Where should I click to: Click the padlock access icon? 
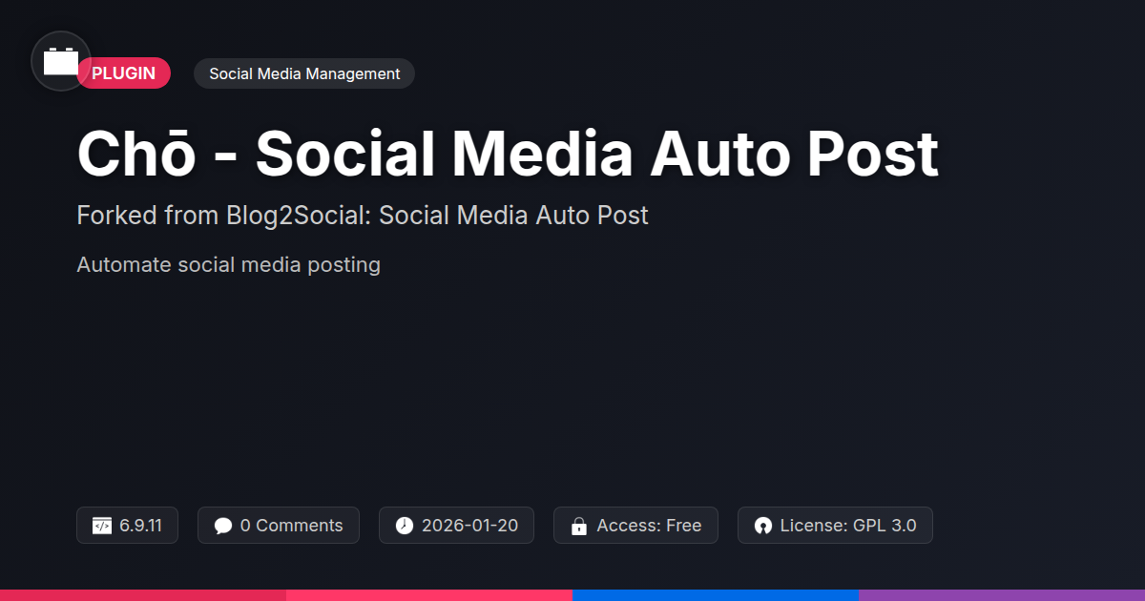coord(579,526)
